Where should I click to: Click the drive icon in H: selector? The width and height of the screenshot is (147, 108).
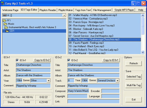coord(5,15)
